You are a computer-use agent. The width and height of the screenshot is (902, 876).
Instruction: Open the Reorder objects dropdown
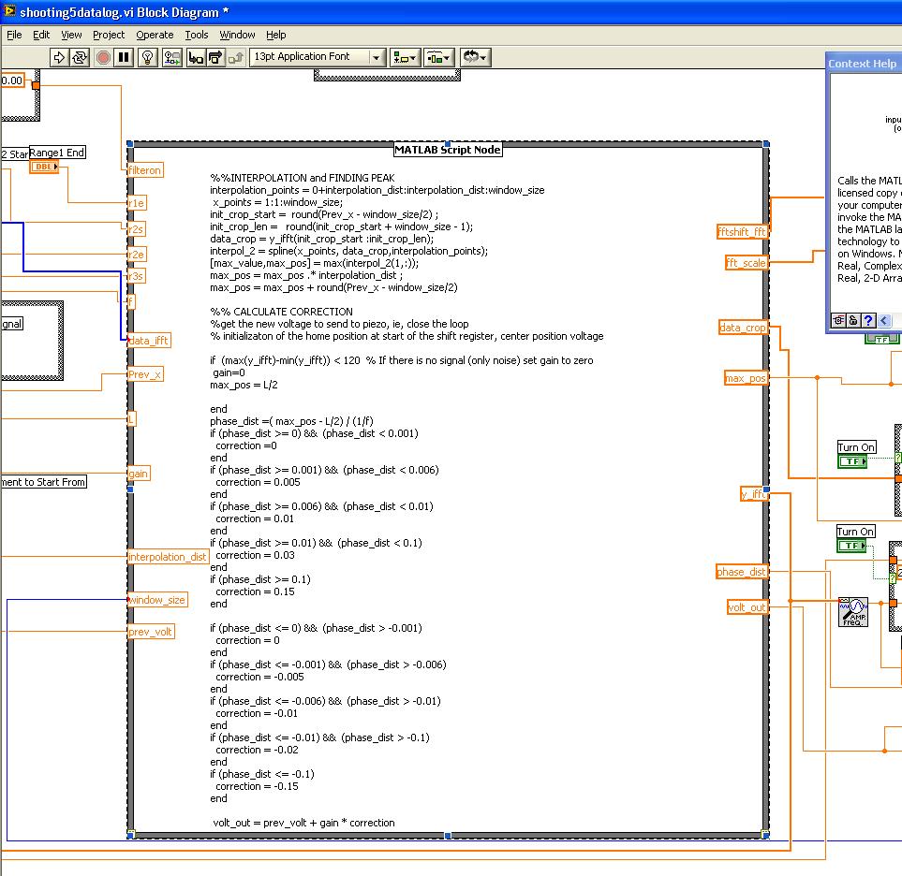click(475, 57)
